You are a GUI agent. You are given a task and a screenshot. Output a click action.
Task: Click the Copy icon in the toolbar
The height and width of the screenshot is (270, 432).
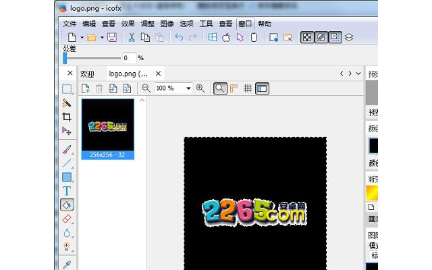(x=145, y=37)
